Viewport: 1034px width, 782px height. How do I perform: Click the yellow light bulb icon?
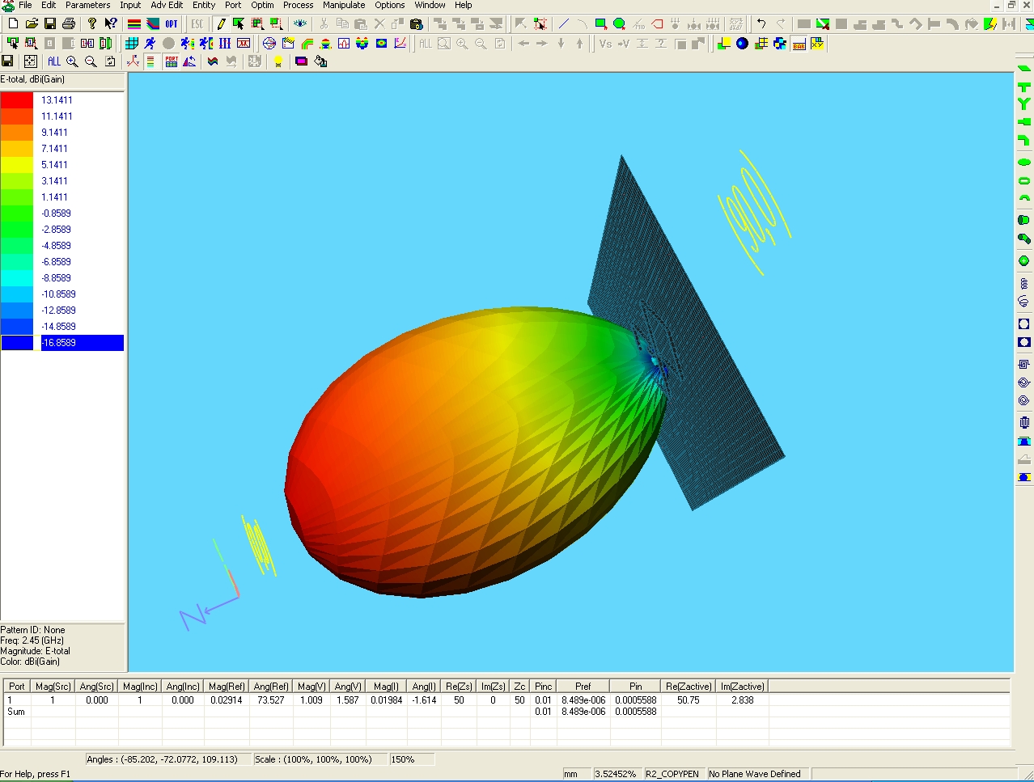[x=278, y=61]
